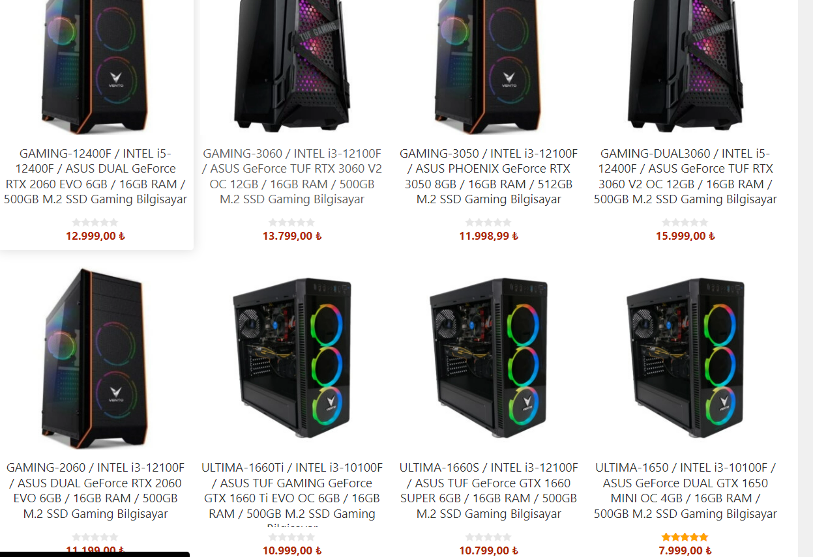Image resolution: width=813 pixels, height=557 pixels.
Task: Open the GAMING-3060 i3-12100F title link
Action: pos(292,177)
